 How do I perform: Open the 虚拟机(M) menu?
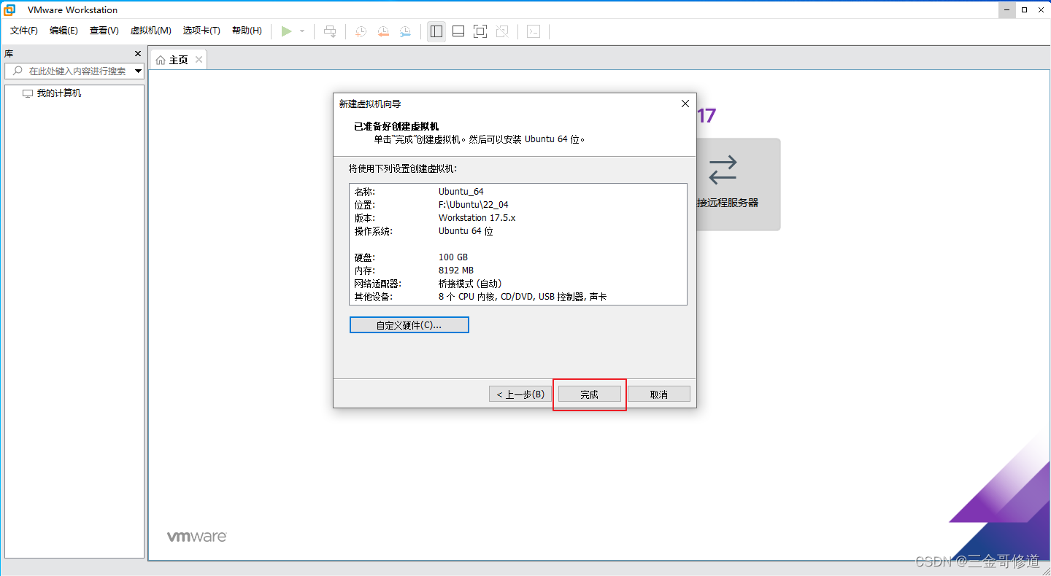tap(151, 31)
